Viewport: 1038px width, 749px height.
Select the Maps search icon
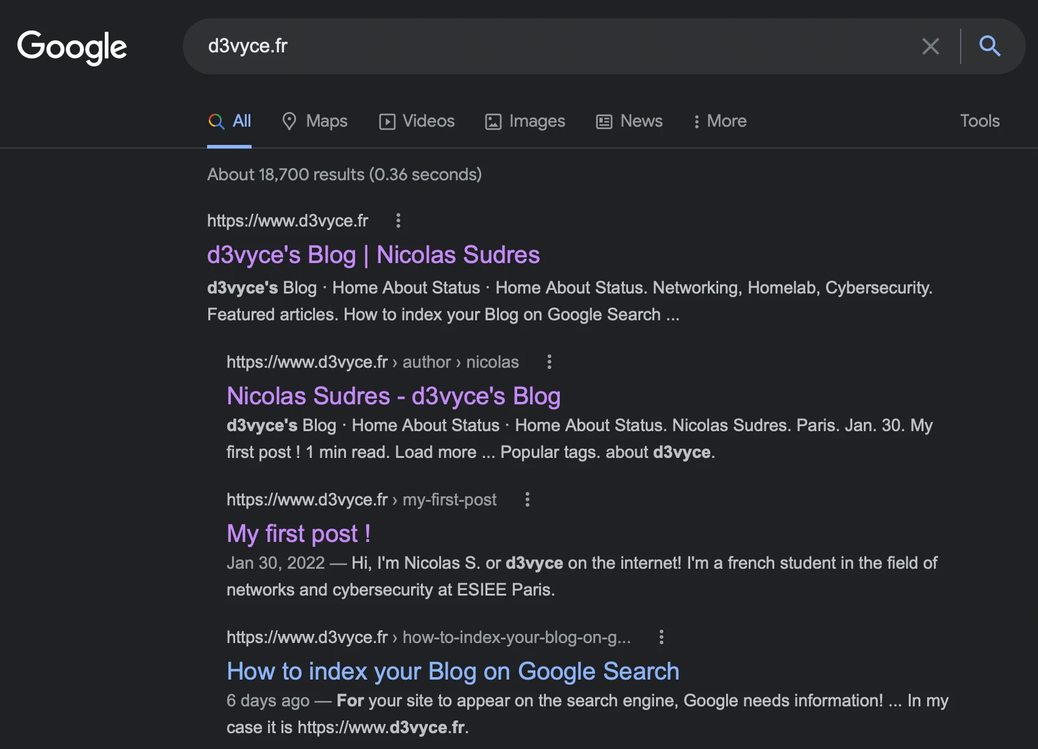coord(290,121)
